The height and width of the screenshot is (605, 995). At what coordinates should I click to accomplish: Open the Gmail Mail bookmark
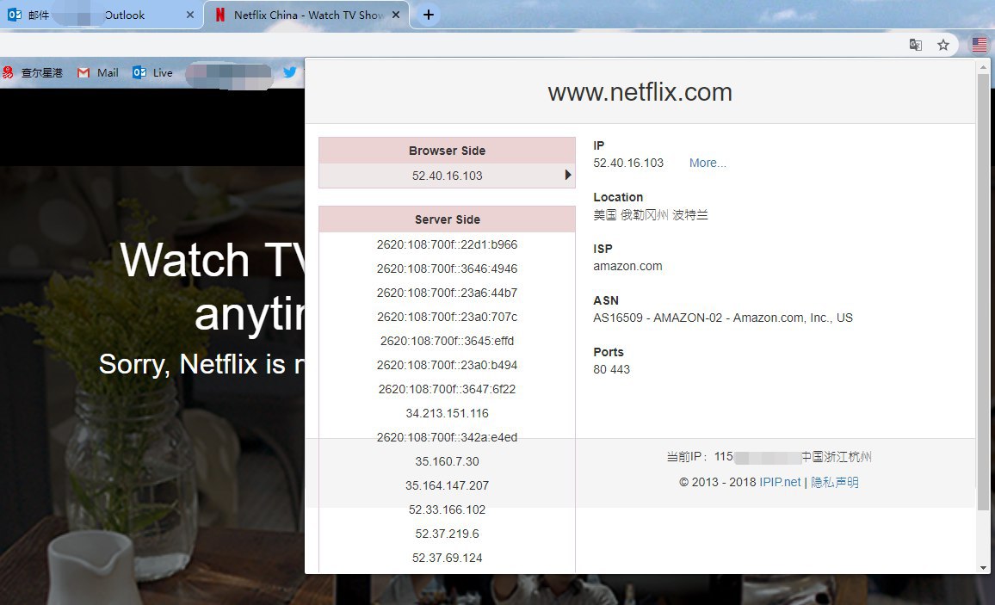97,73
